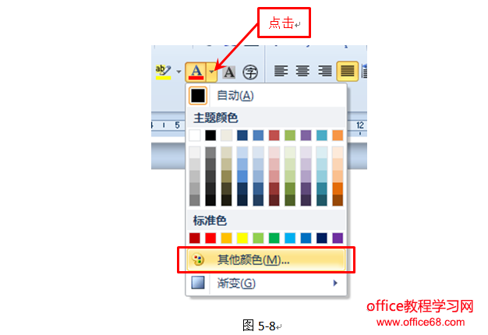Center the paragraph text

(302, 71)
